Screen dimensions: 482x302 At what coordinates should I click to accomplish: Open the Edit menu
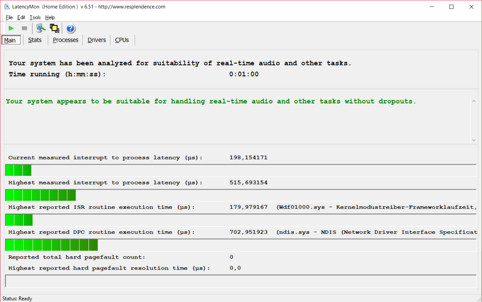pyautogui.click(x=21, y=18)
